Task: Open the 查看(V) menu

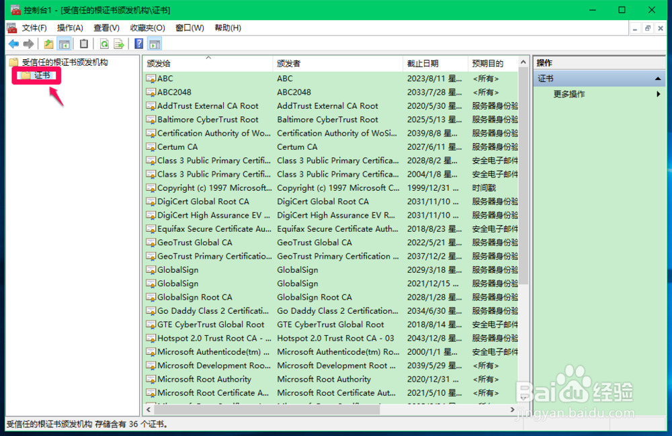Action: [x=106, y=28]
